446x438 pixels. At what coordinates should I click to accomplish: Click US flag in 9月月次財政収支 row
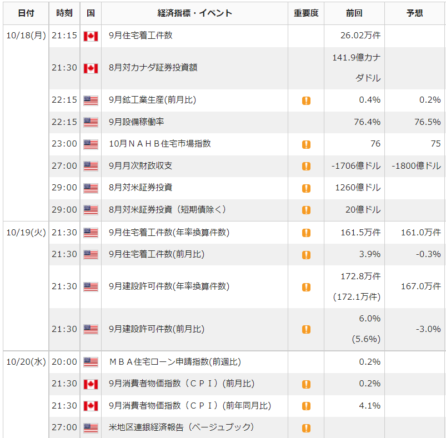tap(91, 166)
